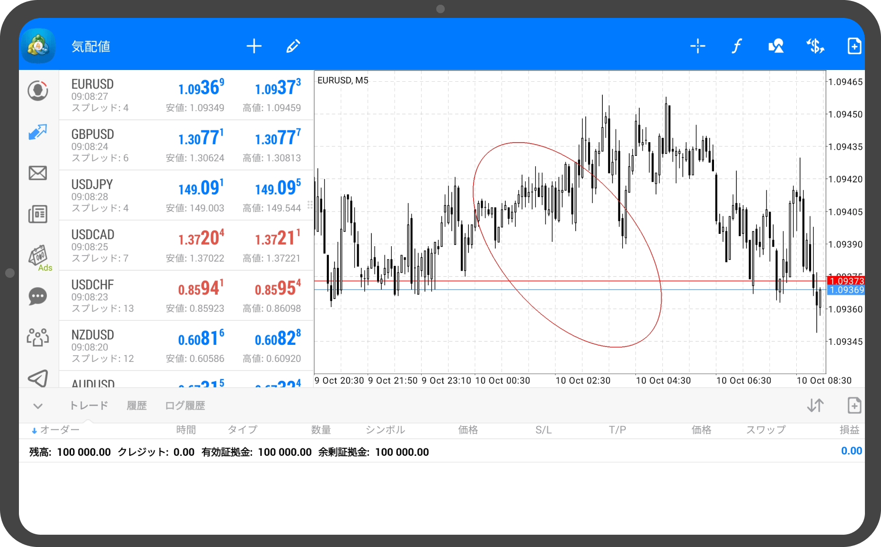Open the pencil edit symbols icon
881x547 pixels.
coord(293,46)
